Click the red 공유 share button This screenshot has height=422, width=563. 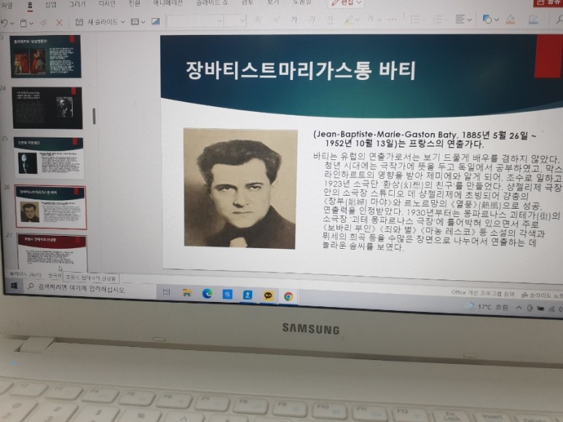point(548,2)
